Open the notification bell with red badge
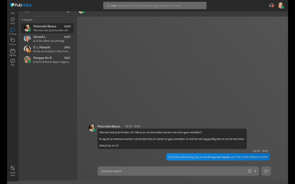The height and width of the screenshot is (184, 295). (271, 5)
